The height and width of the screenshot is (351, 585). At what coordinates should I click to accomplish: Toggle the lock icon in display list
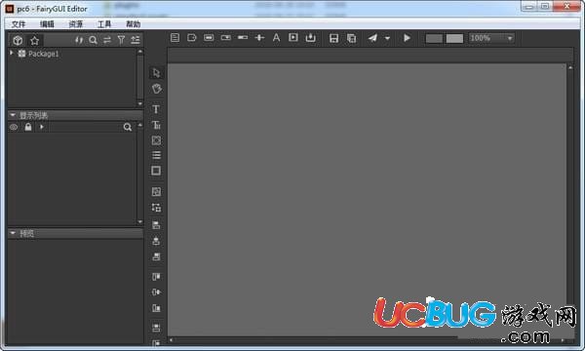coord(28,127)
